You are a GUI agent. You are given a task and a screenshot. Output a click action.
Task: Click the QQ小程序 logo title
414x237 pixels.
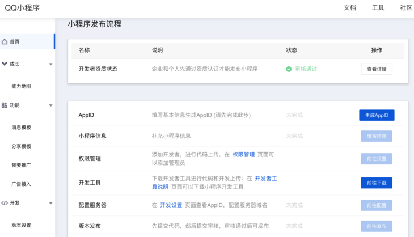22,7
